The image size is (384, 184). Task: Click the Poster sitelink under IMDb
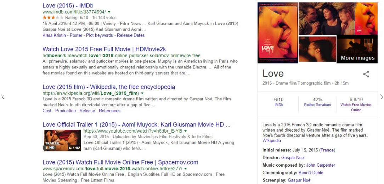76,35
